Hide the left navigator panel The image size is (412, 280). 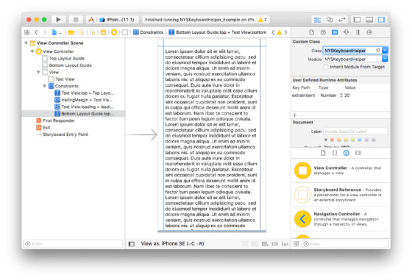pos(357,19)
